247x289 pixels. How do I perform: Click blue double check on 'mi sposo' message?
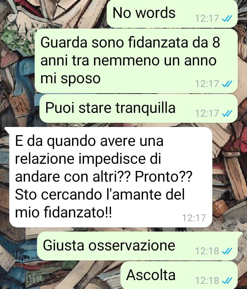[x=227, y=84]
